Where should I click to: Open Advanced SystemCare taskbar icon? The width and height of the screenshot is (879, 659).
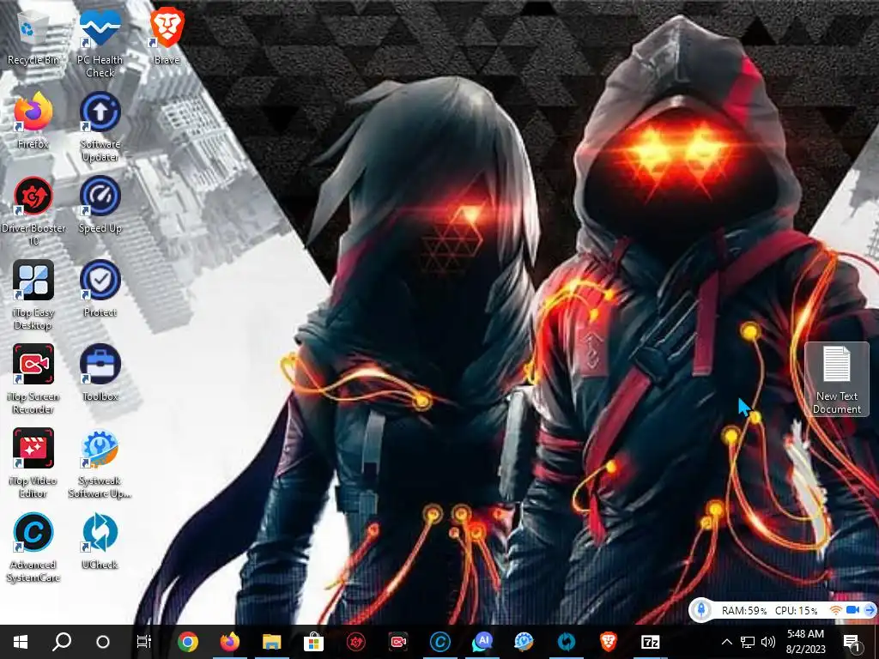pos(440,642)
